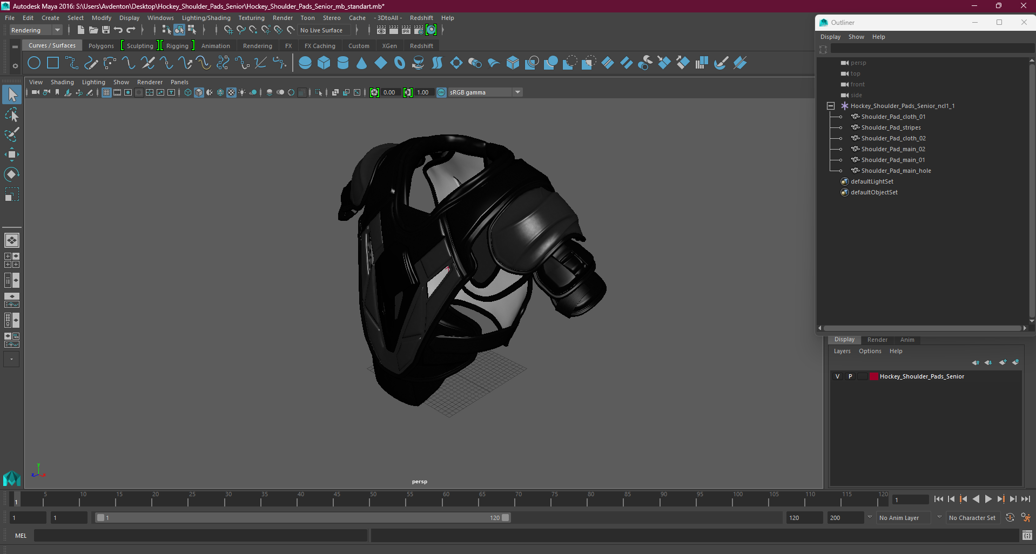Open the Lighting/Shading menu
Image resolution: width=1036 pixels, height=554 pixels.
206,18
